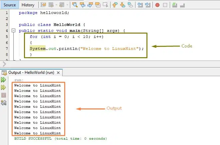This screenshot has height=145, width=220.
Task: Click the 'BUILD SUCCESSFUL' output line
Action: [61, 139]
